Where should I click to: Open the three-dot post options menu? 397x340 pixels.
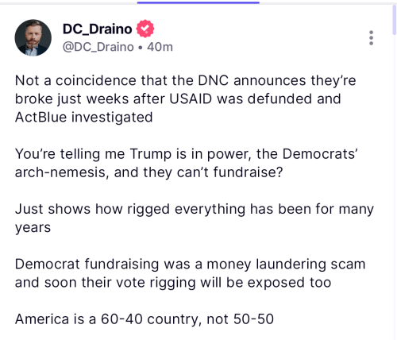click(x=371, y=38)
